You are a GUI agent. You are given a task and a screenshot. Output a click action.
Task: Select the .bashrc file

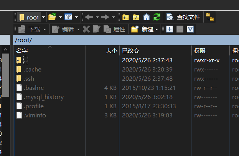coord(127,88)
